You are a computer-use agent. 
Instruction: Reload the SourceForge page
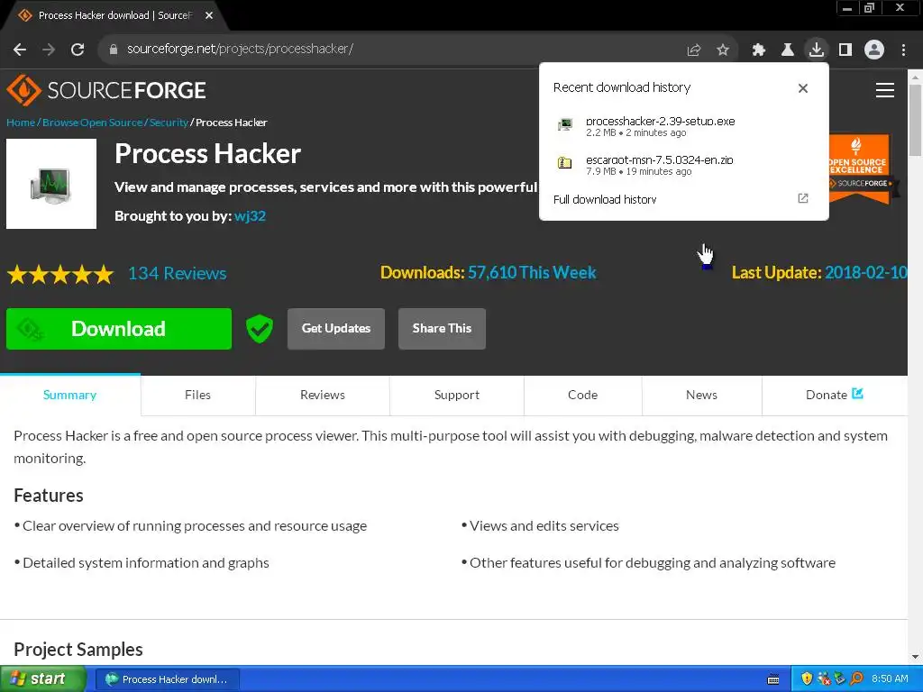point(78,50)
